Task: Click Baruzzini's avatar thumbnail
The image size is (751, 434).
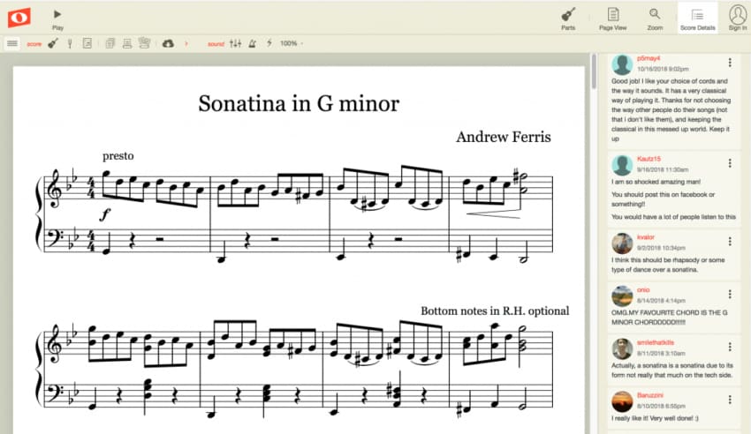Action: pos(622,400)
